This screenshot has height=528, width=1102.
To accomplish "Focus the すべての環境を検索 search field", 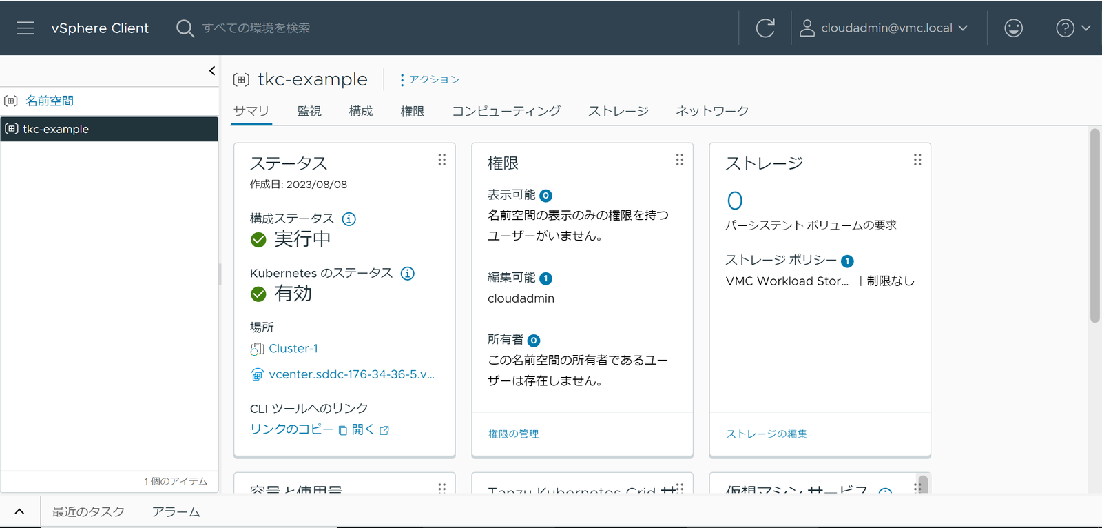I will (256, 28).
